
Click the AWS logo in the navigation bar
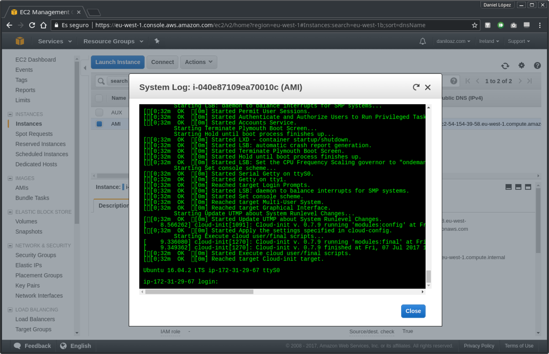tap(20, 41)
